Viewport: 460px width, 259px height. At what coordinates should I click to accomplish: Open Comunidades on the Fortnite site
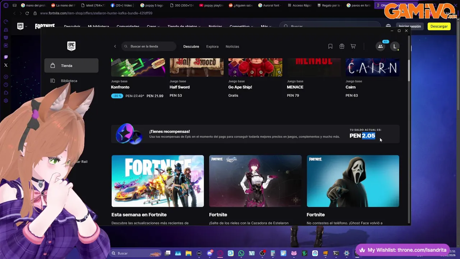pyautogui.click(x=128, y=27)
